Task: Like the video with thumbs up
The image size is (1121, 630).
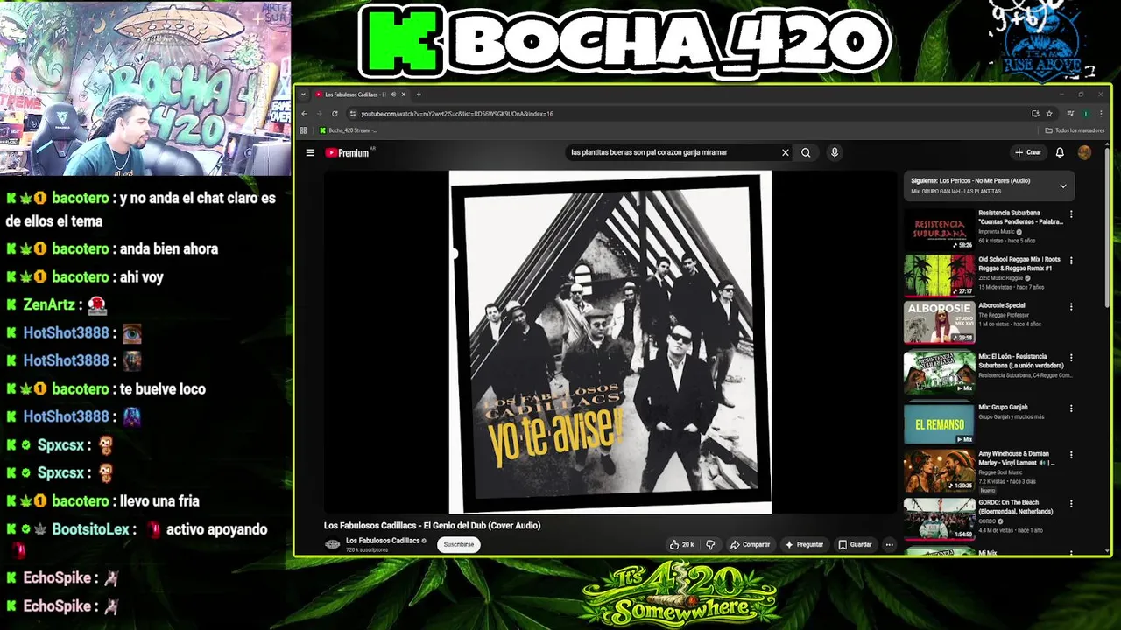Action: (x=681, y=544)
